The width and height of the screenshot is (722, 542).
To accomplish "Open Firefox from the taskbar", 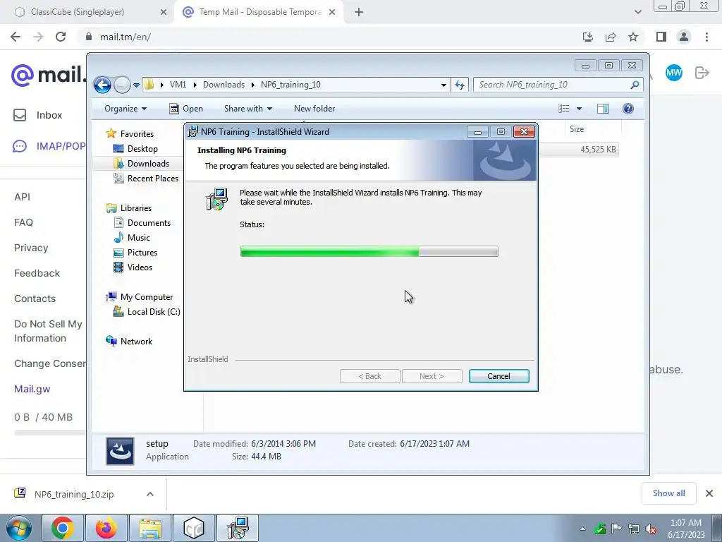I will 106,528.
